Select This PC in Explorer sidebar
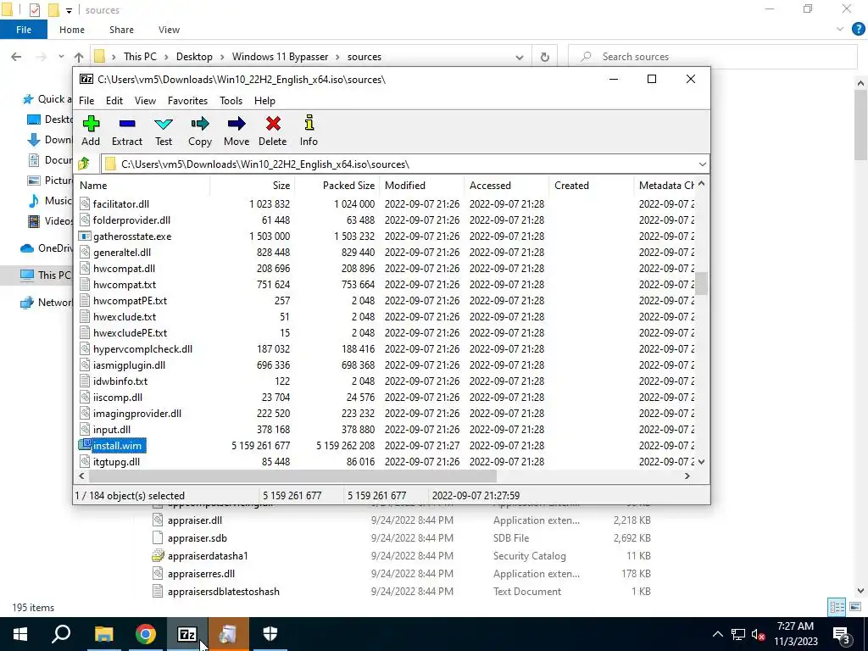868x651 pixels. 46,275
